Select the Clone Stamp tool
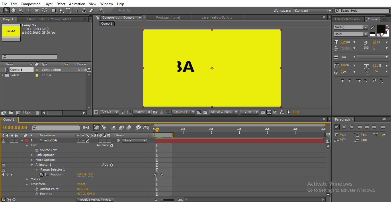 tap(84, 10)
